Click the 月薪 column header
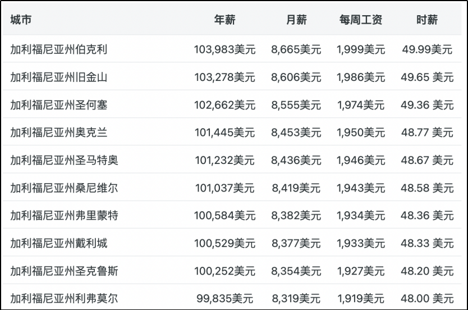This screenshot has height=310, width=468. coord(296,20)
